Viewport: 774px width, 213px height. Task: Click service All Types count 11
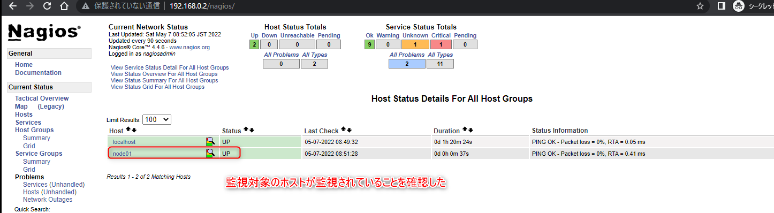point(440,64)
